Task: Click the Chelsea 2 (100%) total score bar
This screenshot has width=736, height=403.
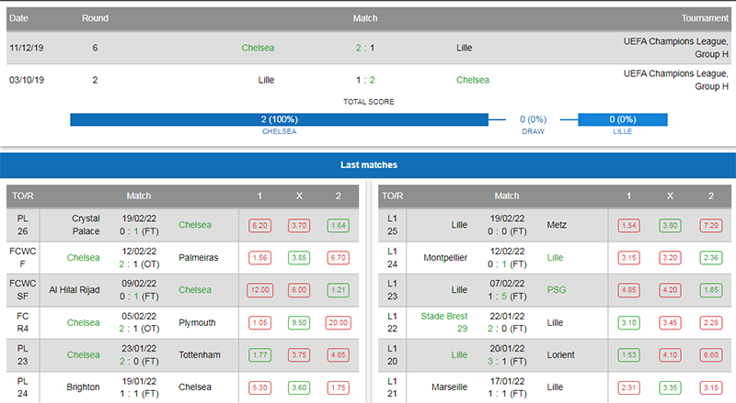Action: [280, 119]
